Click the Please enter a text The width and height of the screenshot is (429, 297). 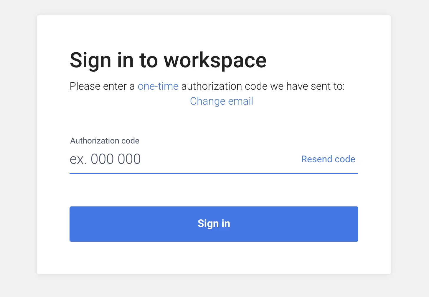coord(102,86)
